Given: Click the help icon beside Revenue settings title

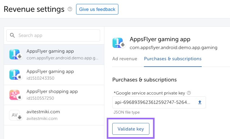Looking at the screenshot, I should click(70, 9).
